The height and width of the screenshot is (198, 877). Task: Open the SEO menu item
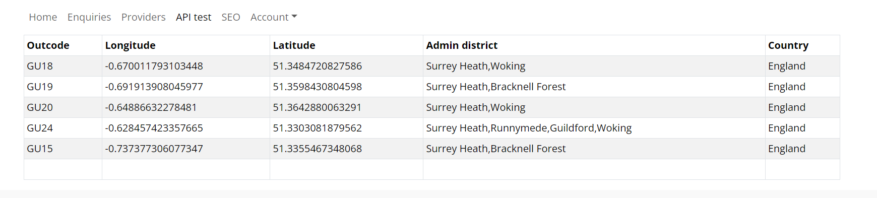point(231,17)
